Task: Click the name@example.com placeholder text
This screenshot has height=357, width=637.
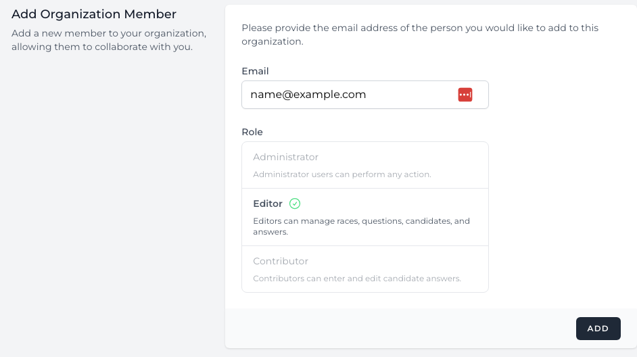Action: (308, 95)
